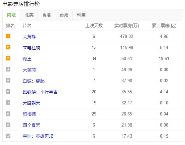Open the 白蛇：缘起 movie link
Image resolution: width=185 pixels, height=145 pixels.
[34, 81]
